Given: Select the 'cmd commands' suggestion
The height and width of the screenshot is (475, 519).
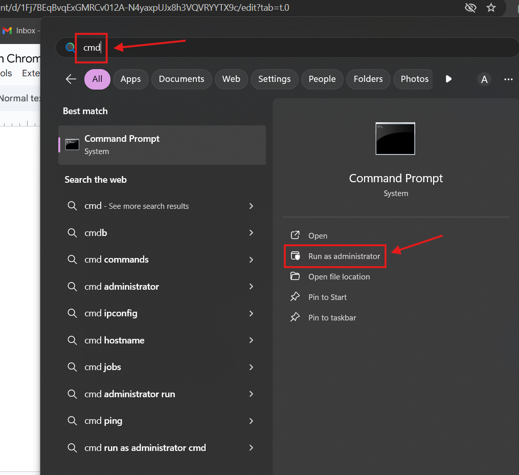Looking at the screenshot, I should coord(162,260).
